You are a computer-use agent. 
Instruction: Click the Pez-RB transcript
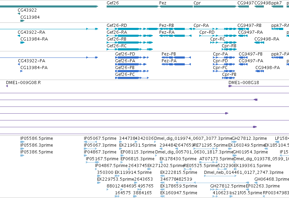coord(176,29)
